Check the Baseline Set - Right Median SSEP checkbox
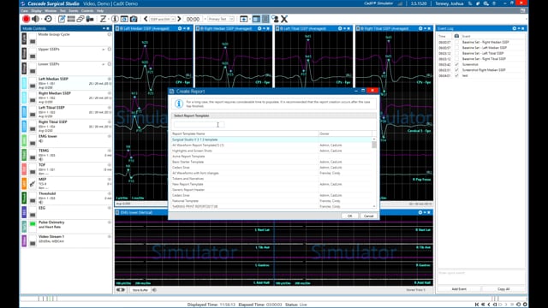Image resolution: width=548 pixels, height=308 pixels. point(456,42)
